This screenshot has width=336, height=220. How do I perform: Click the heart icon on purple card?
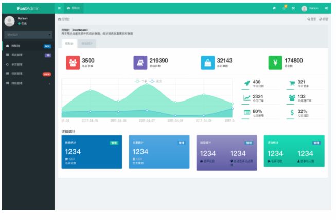(x=232, y=161)
